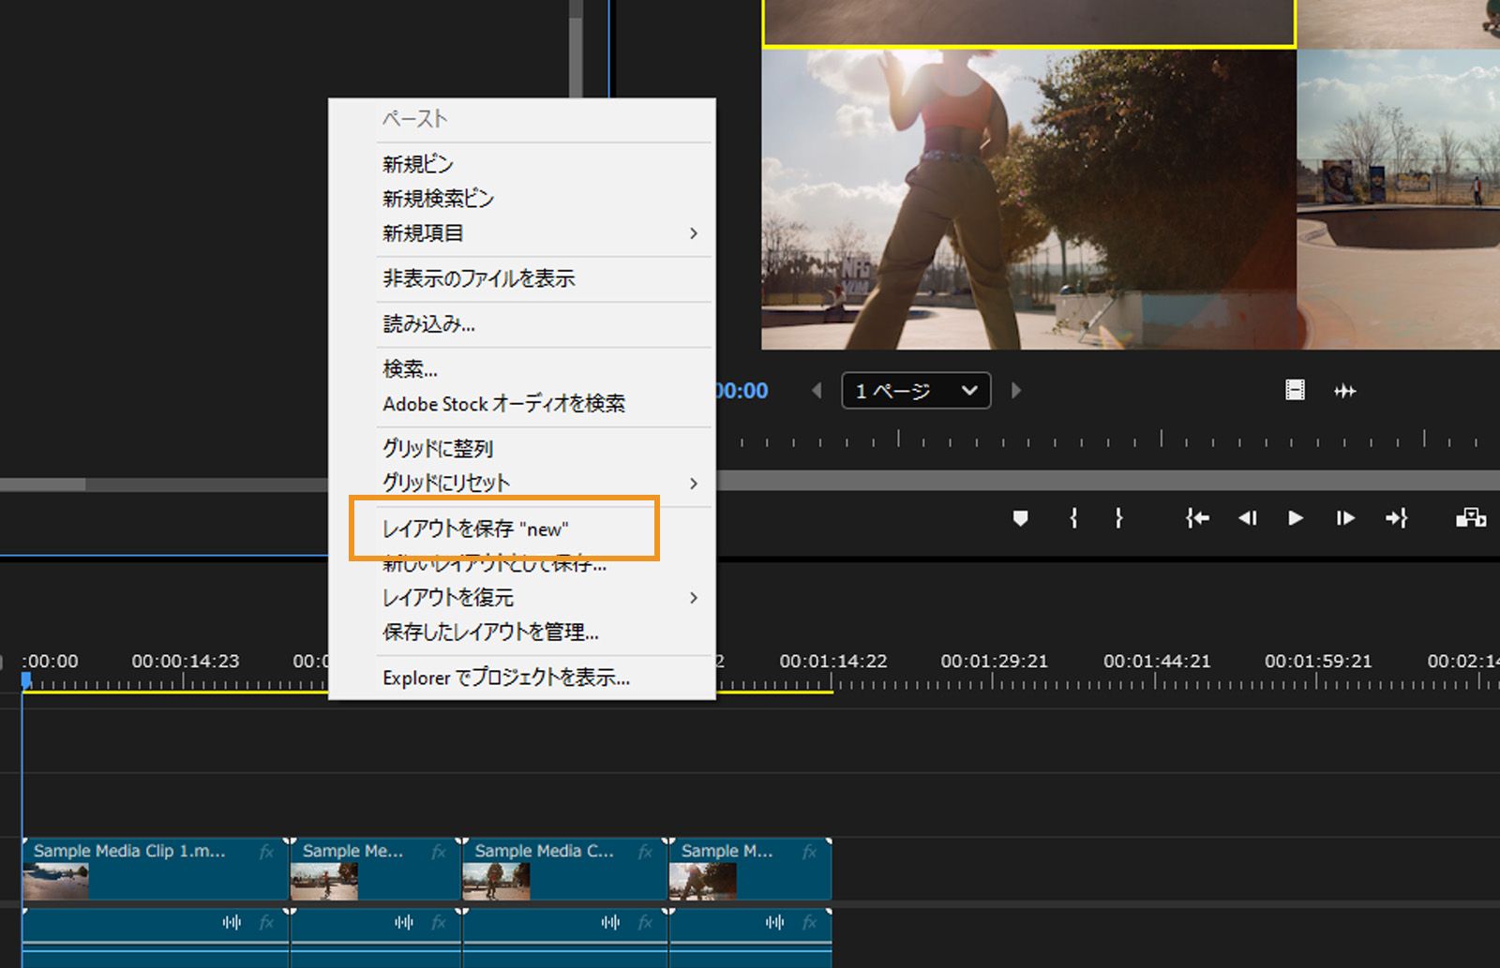Viewport: 1500px width, 968px height.
Task: Select the Sample Media Clip 1 thumbnail
Action: point(54,882)
